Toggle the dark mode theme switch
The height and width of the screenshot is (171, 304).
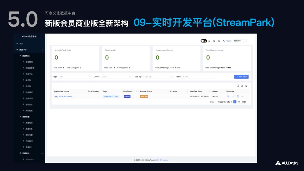pos(204,41)
